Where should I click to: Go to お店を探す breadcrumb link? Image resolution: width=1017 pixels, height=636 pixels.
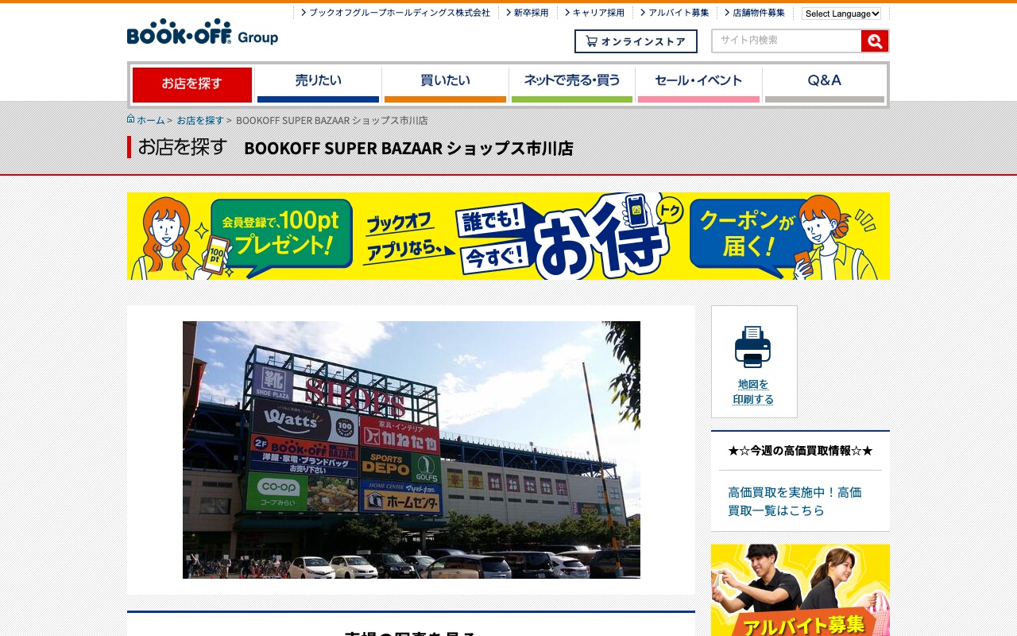click(200, 120)
